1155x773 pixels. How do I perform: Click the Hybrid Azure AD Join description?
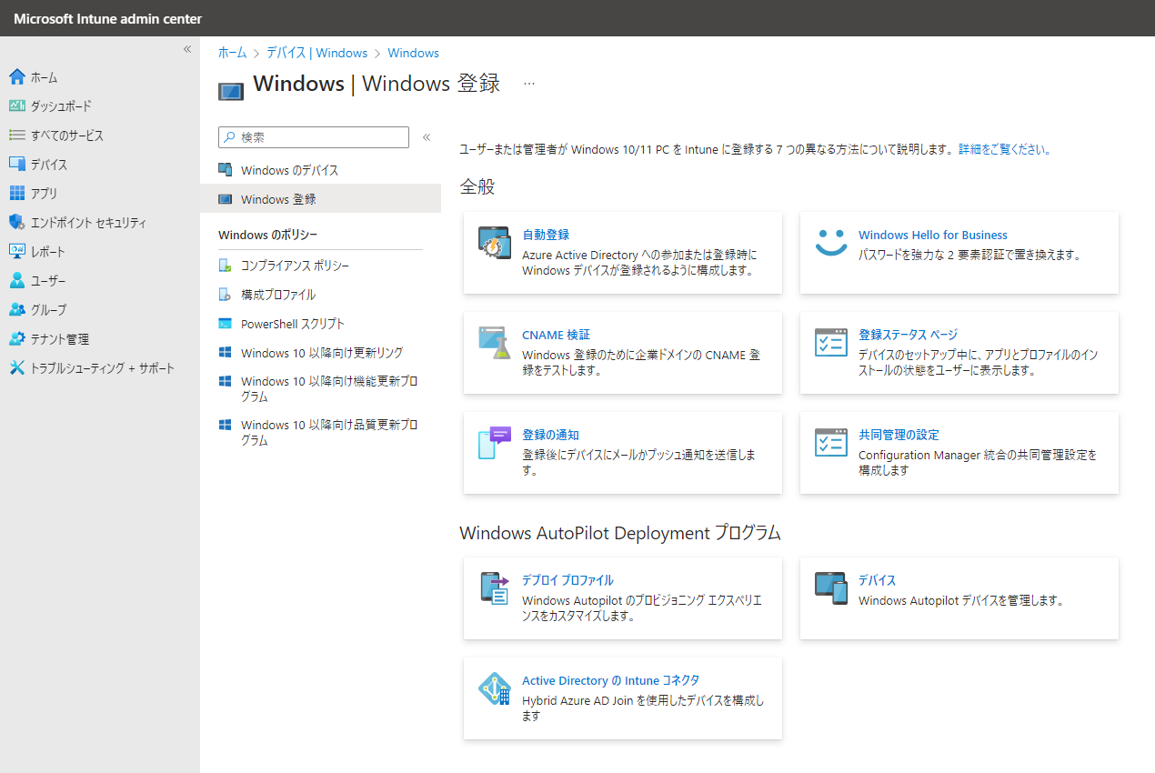[x=643, y=708]
